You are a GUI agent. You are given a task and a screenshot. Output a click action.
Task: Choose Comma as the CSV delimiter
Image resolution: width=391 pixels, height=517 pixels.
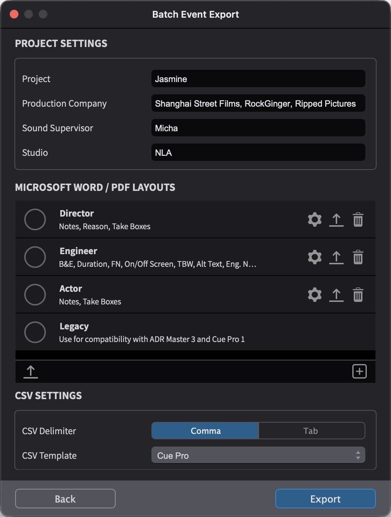click(205, 431)
